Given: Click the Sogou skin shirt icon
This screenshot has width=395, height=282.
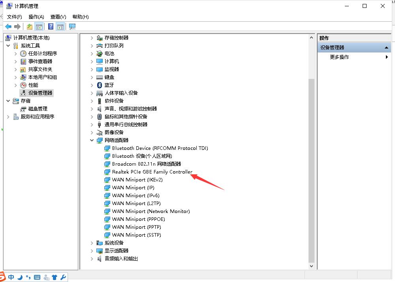Looking at the screenshot, I should [x=55, y=277].
